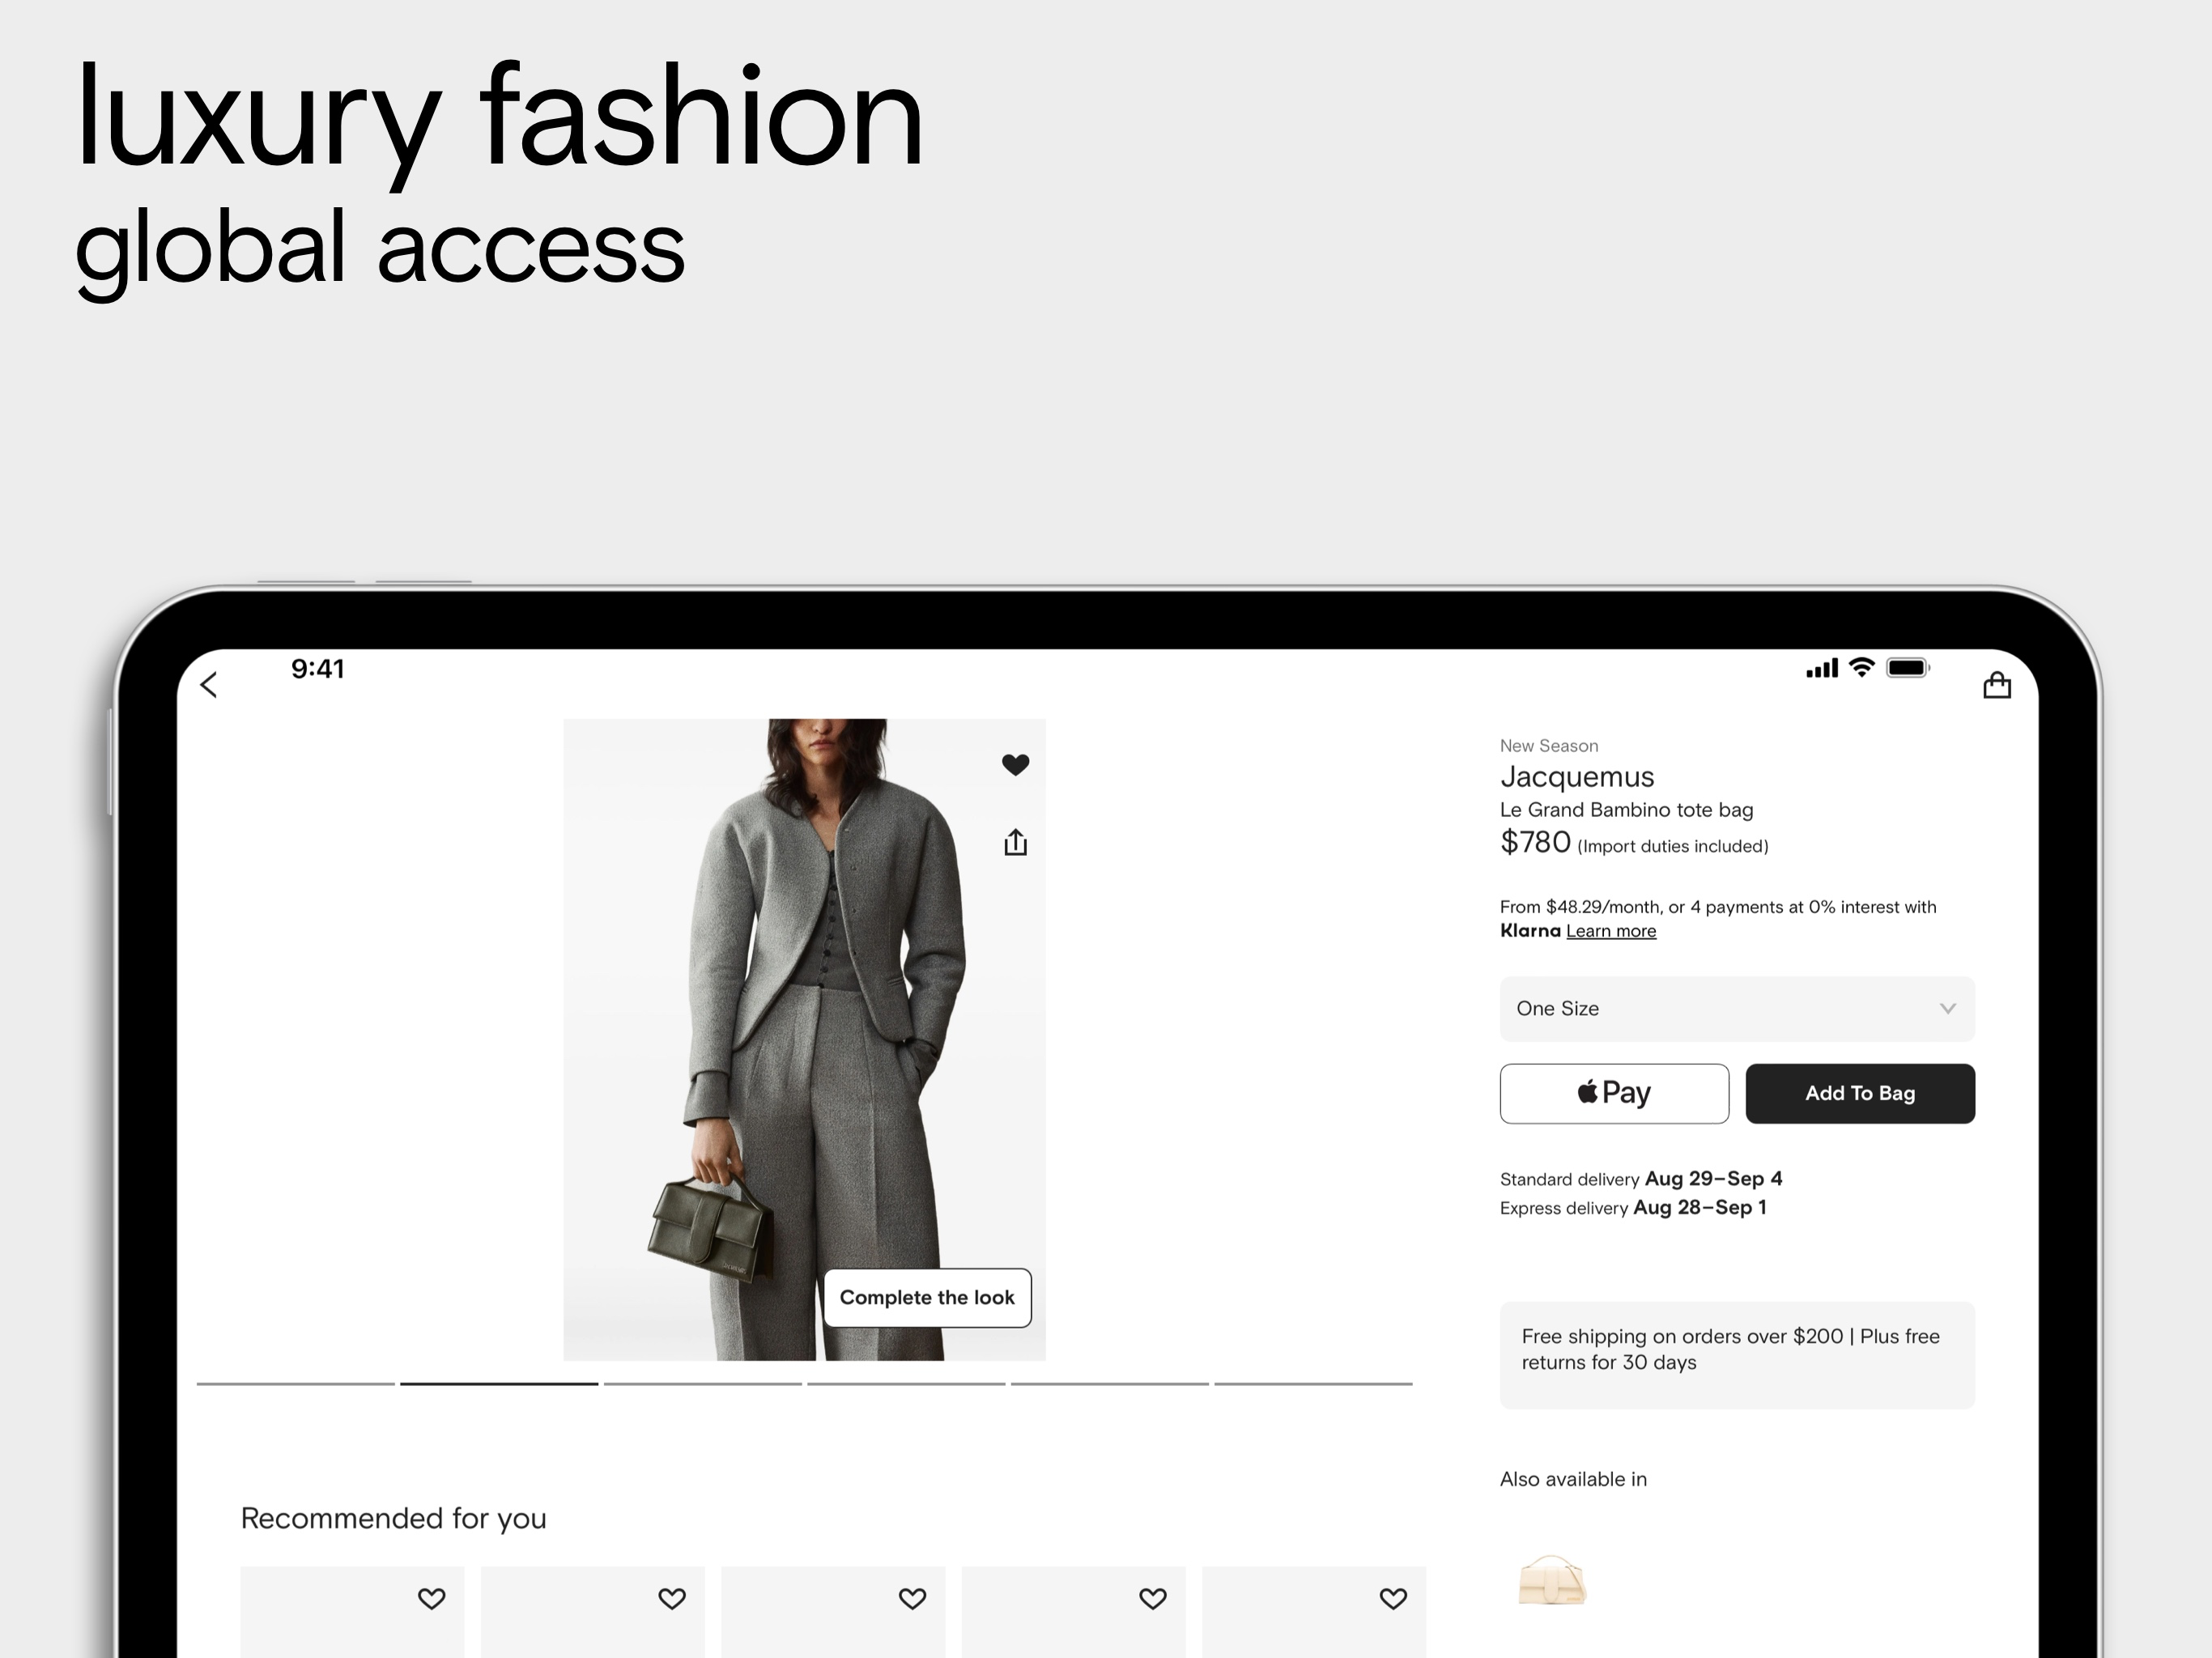Select the third image indicator segment
The height and width of the screenshot is (1658, 2212).
(x=703, y=1384)
